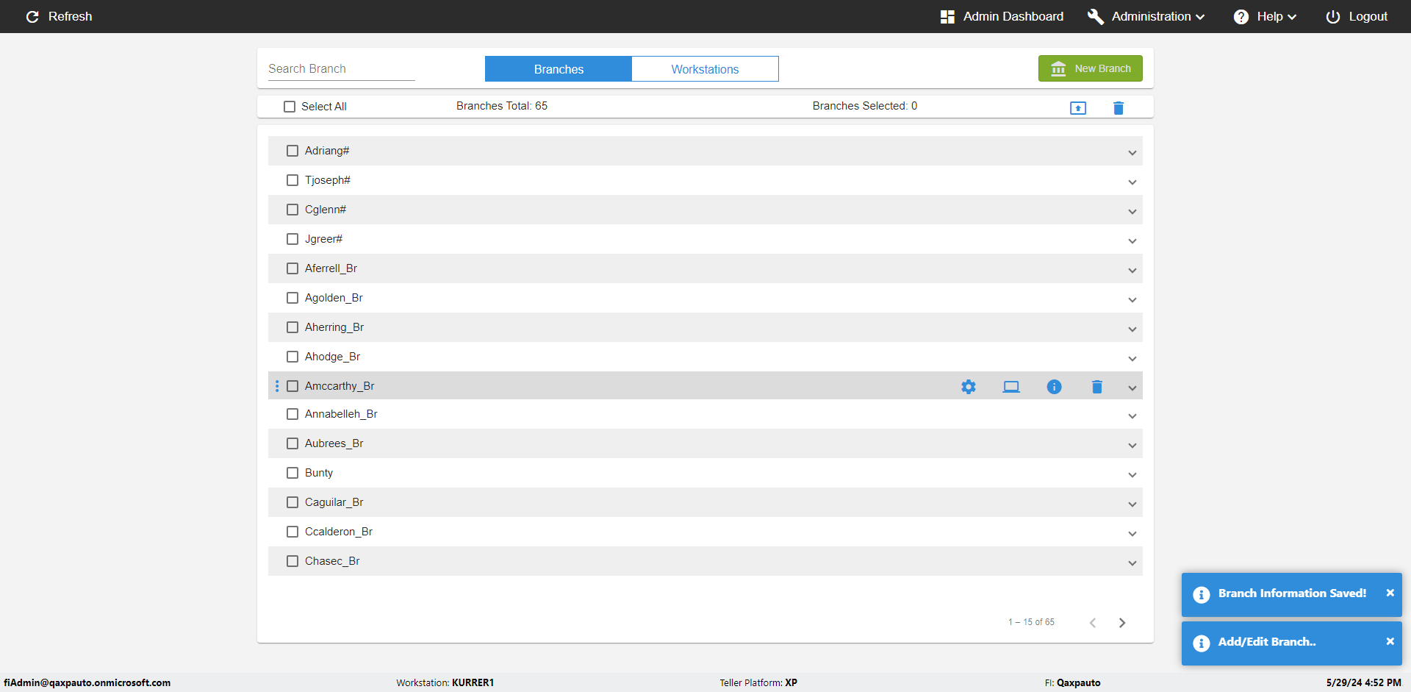Click the fiAdmin@qaxpauto.onmicrosoft.com status text
Image resolution: width=1411 pixels, height=692 pixels.
pyautogui.click(x=87, y=682)
